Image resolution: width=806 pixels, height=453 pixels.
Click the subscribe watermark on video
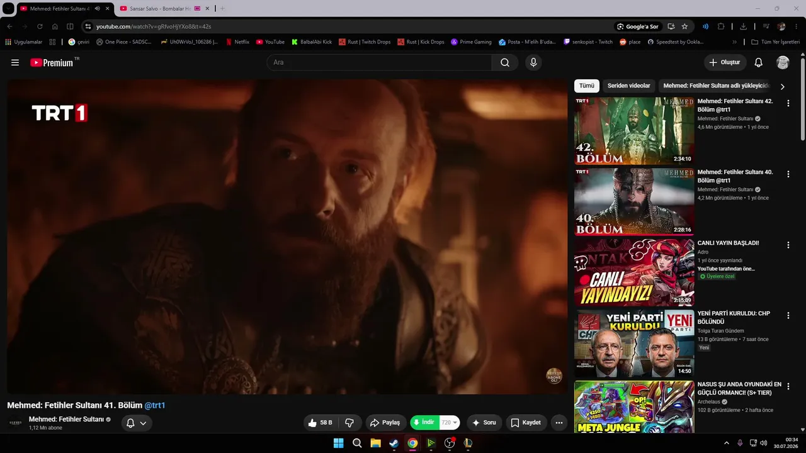pos(553,376)
